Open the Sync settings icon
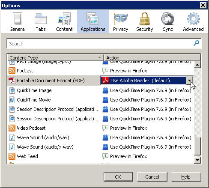The image size is (209, 188). click(168, 22)
